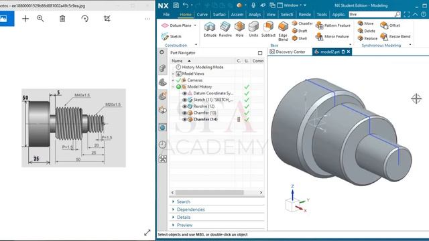Select the Subtract tool
This screenshot has width=429, height=241.
click(x=268, y=29)
